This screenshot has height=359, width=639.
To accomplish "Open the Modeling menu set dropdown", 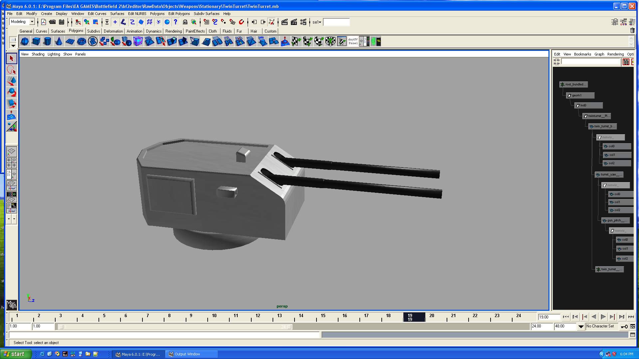I will pos(32,22).
